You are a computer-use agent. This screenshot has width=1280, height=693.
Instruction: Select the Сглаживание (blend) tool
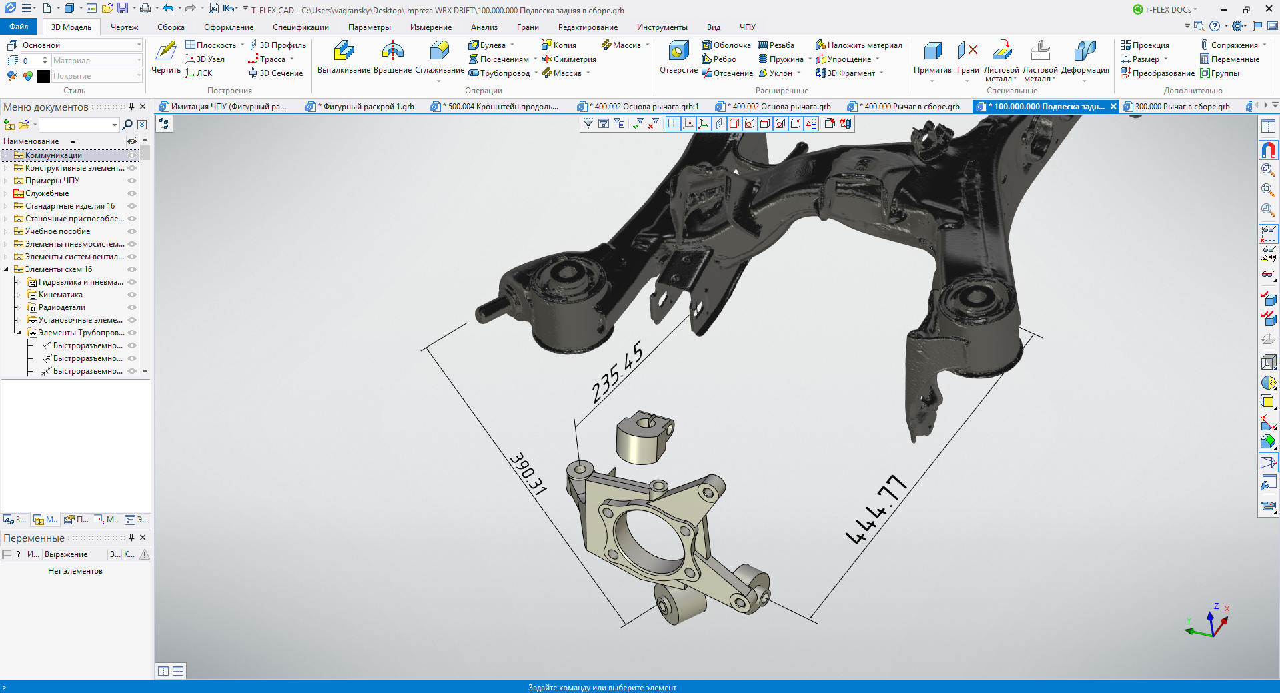coord(439,57)
